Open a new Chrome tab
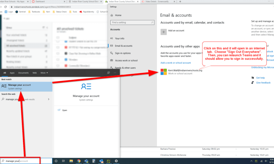Screen dimensions: 274x164 click(180, 2)
